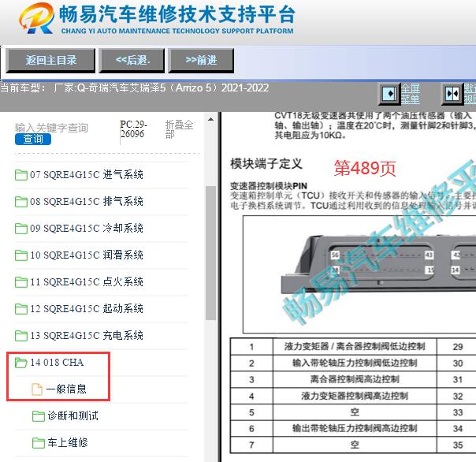Open the 诊断和测试 subfolder
The height and width of the screenshot is (462, 476).
click(73, 415)
